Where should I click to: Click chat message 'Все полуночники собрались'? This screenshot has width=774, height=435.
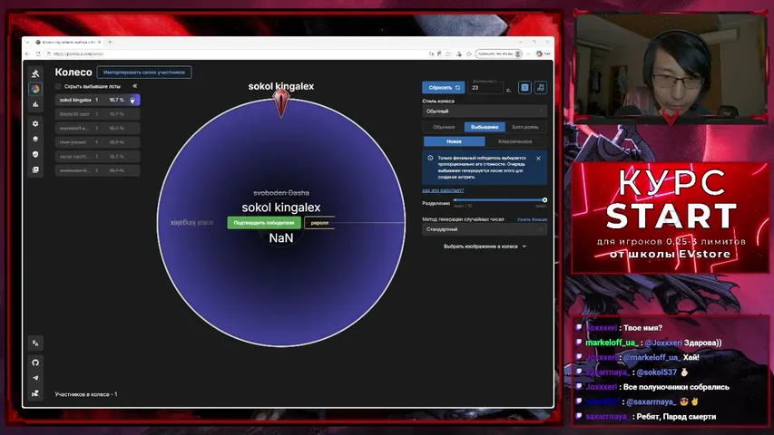[676, 387]
